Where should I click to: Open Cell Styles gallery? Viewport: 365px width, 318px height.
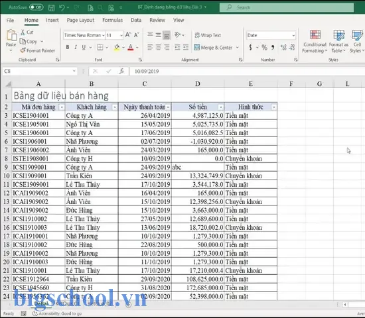click(x=357, y=41)
